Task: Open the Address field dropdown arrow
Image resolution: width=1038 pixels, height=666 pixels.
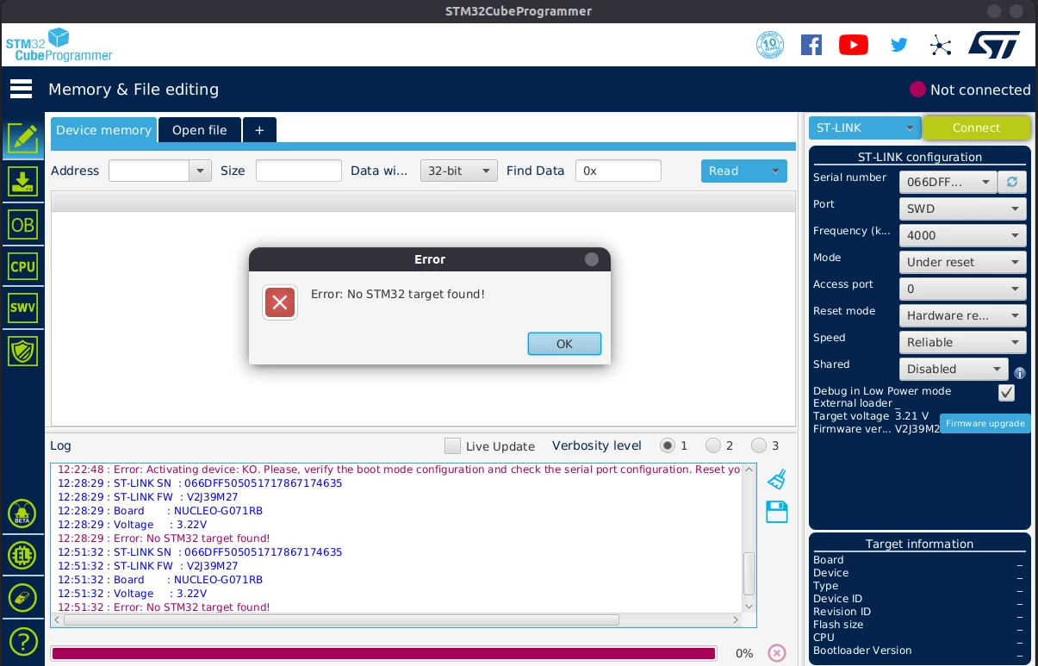Action: (x=201, y=171)
